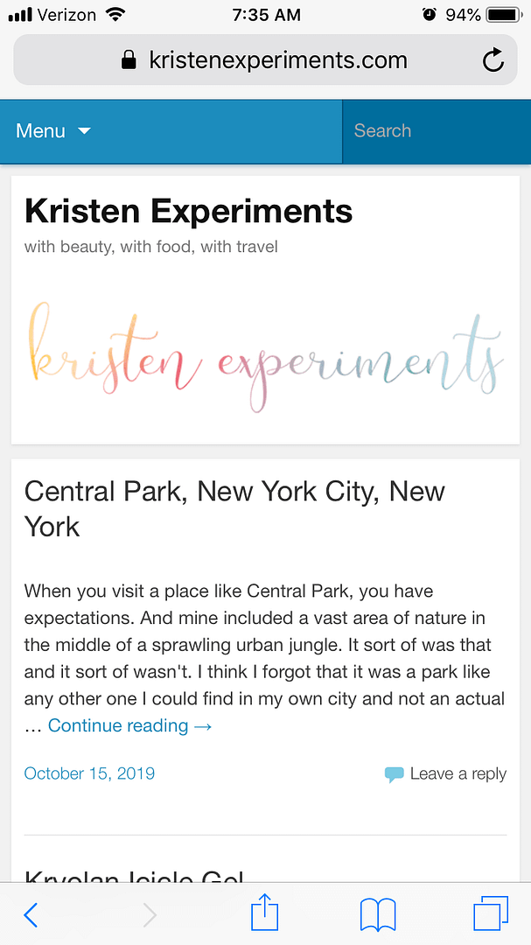Tap the reload page icon
The height and width of the screenshot is (945, 531).
pos(493,60)
